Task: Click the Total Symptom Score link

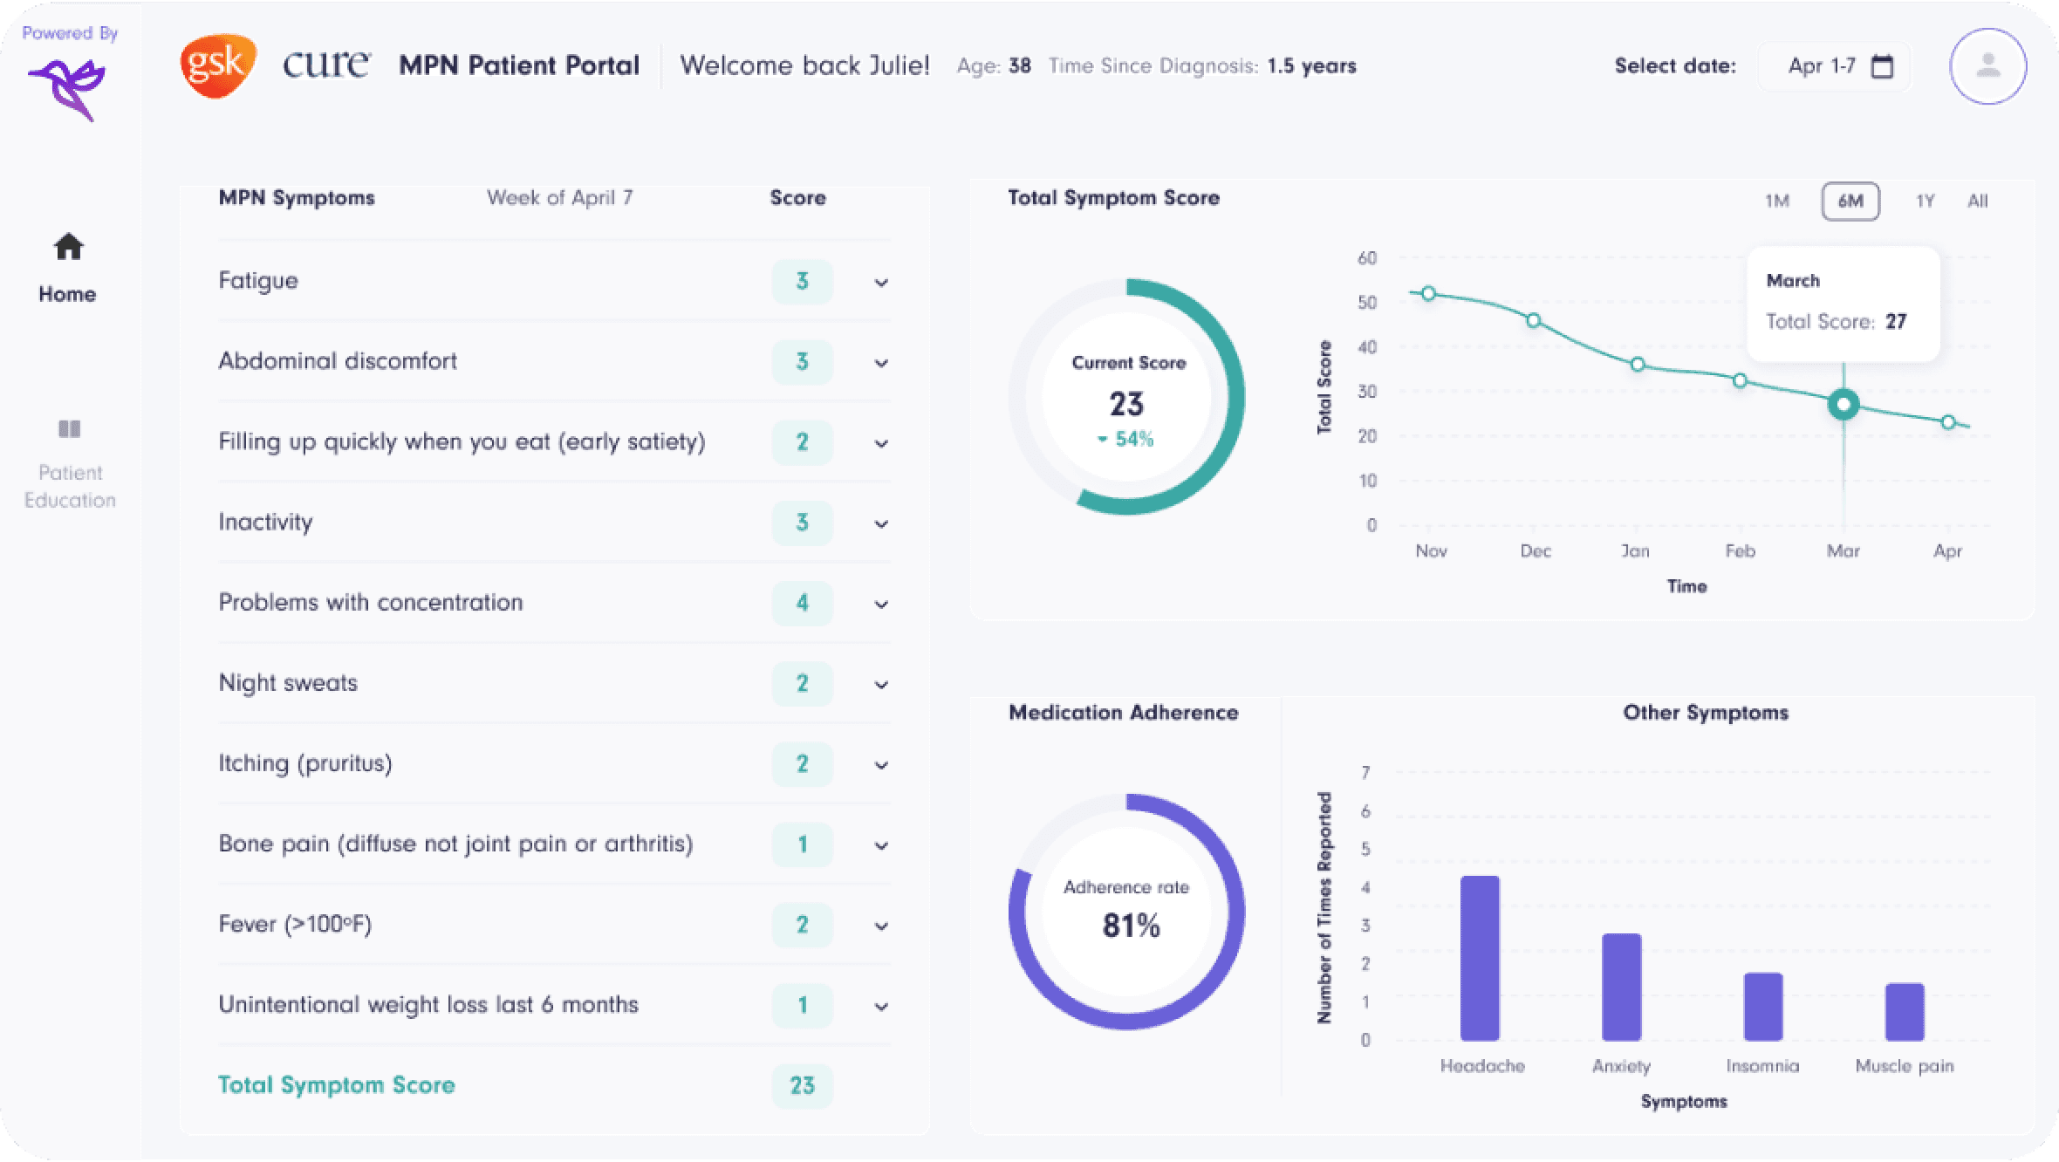Action: pyautogui.click(x=336, y=1085)
